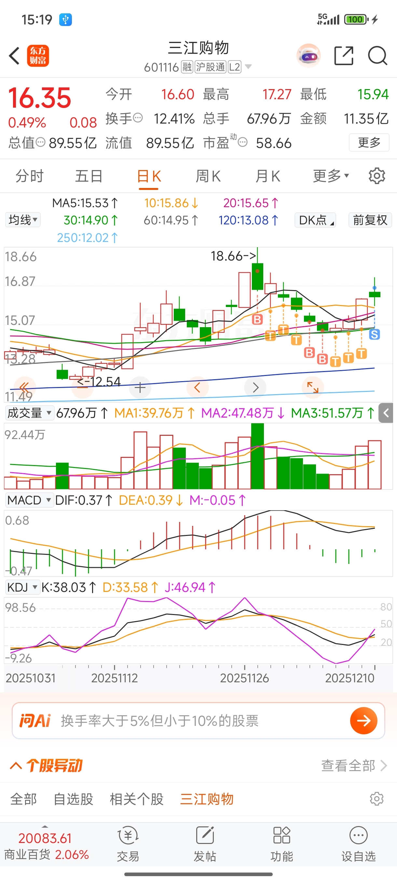The width and height of the screenshot is (397, 882).
Task: Tap the 融 margin trading badge
Action: [x=187, y=67]
